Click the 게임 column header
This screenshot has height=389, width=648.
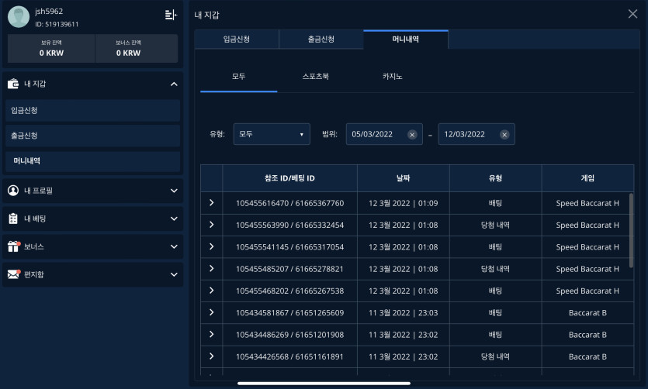click(587, 178)
